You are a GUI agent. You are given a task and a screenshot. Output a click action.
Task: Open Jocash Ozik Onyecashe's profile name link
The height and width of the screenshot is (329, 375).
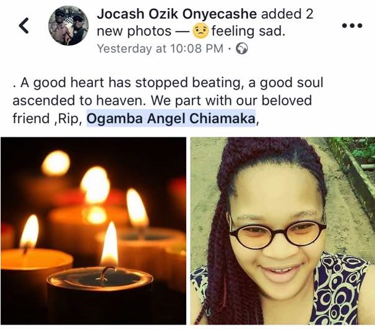pyautogui.click(x=177, y=14)
